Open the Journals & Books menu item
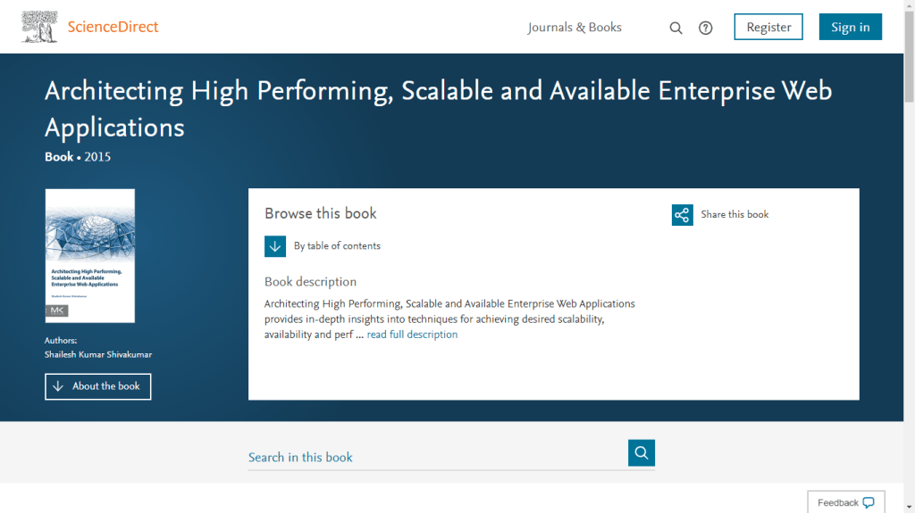 click(x=575, y=27)
